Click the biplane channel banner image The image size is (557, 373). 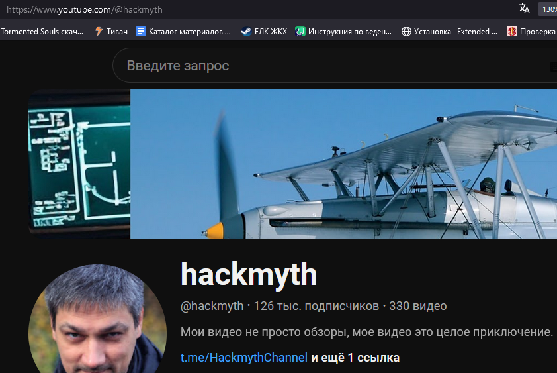[x=292, y=164]
